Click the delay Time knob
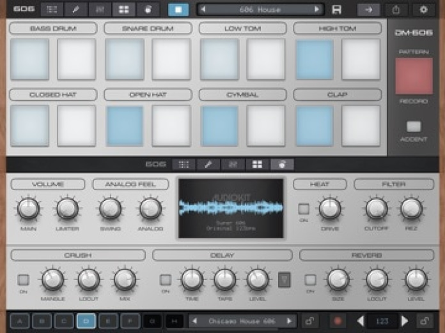Screen dimensions: 445x333 click(192, 279)
